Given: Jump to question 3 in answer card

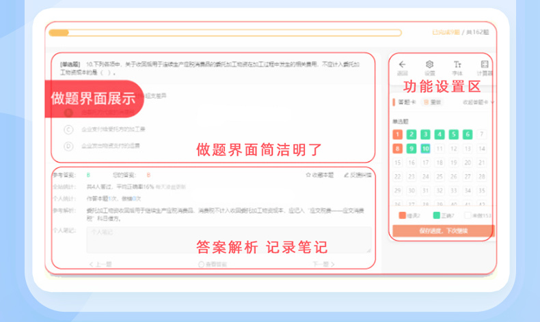Looking at the screenshot, I should point(425,134).
